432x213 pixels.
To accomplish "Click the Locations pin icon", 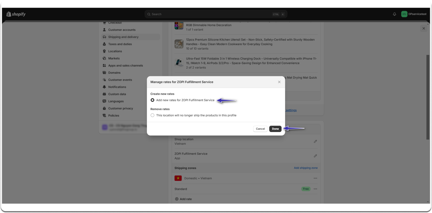I will [104, 51].
